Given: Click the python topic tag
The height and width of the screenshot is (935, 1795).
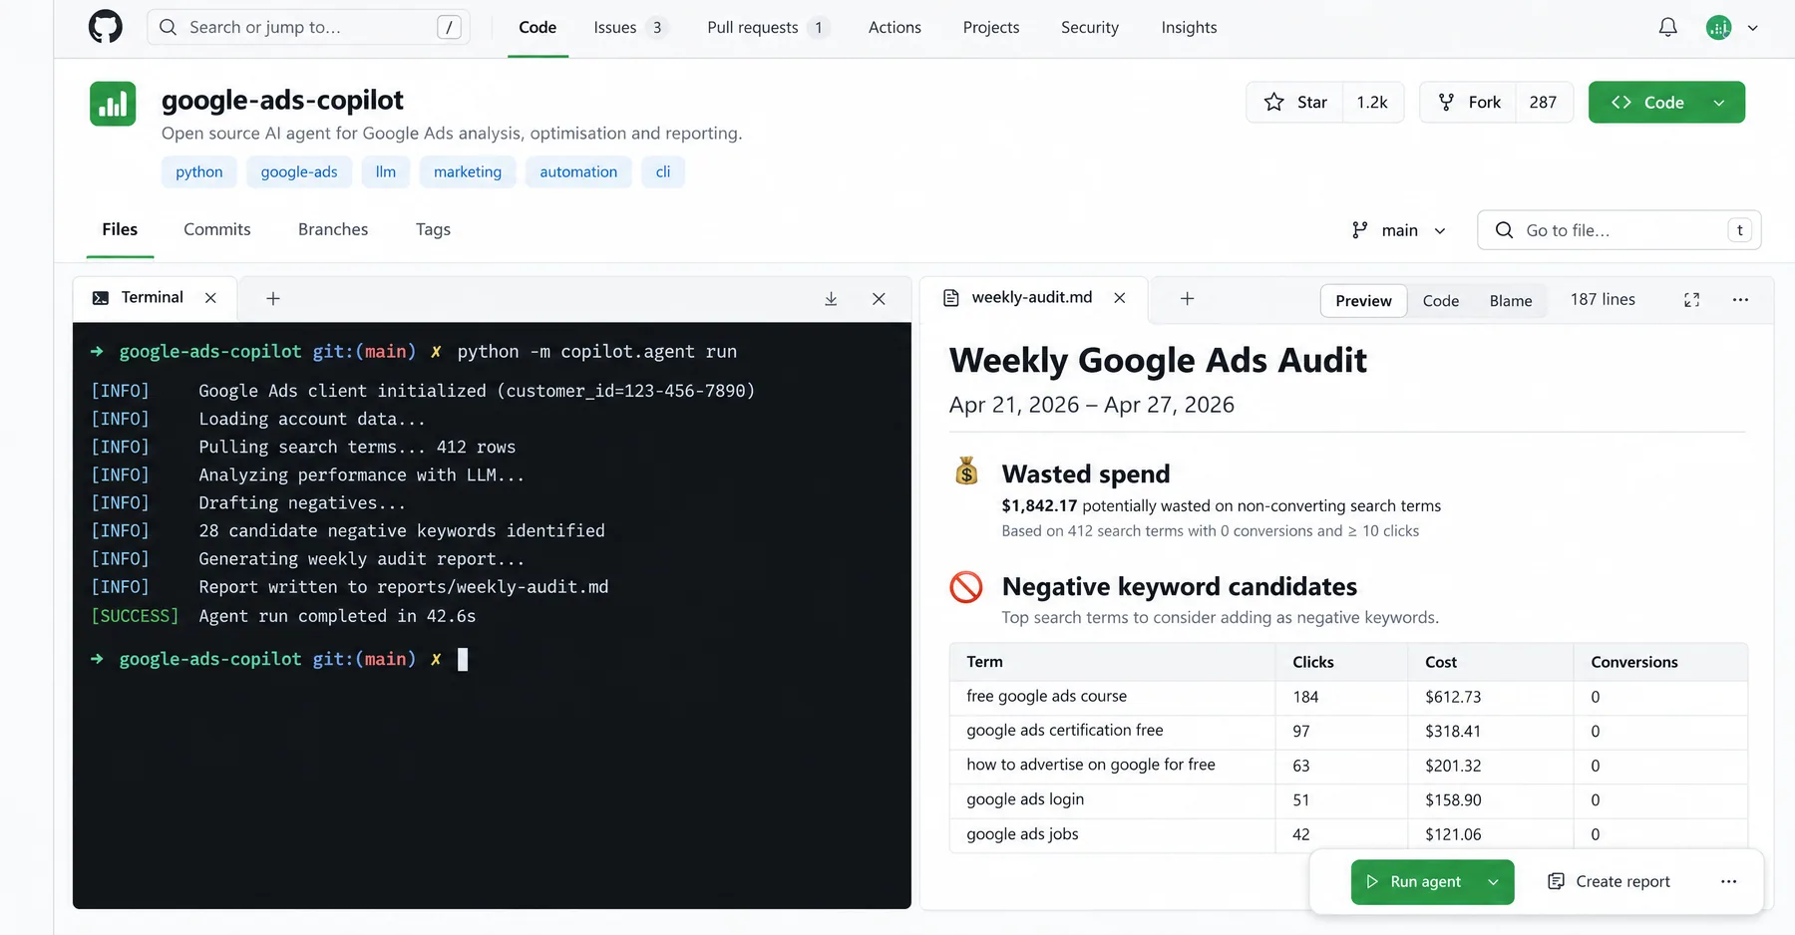Looking at the screenshot, I should tap(199, 171).
